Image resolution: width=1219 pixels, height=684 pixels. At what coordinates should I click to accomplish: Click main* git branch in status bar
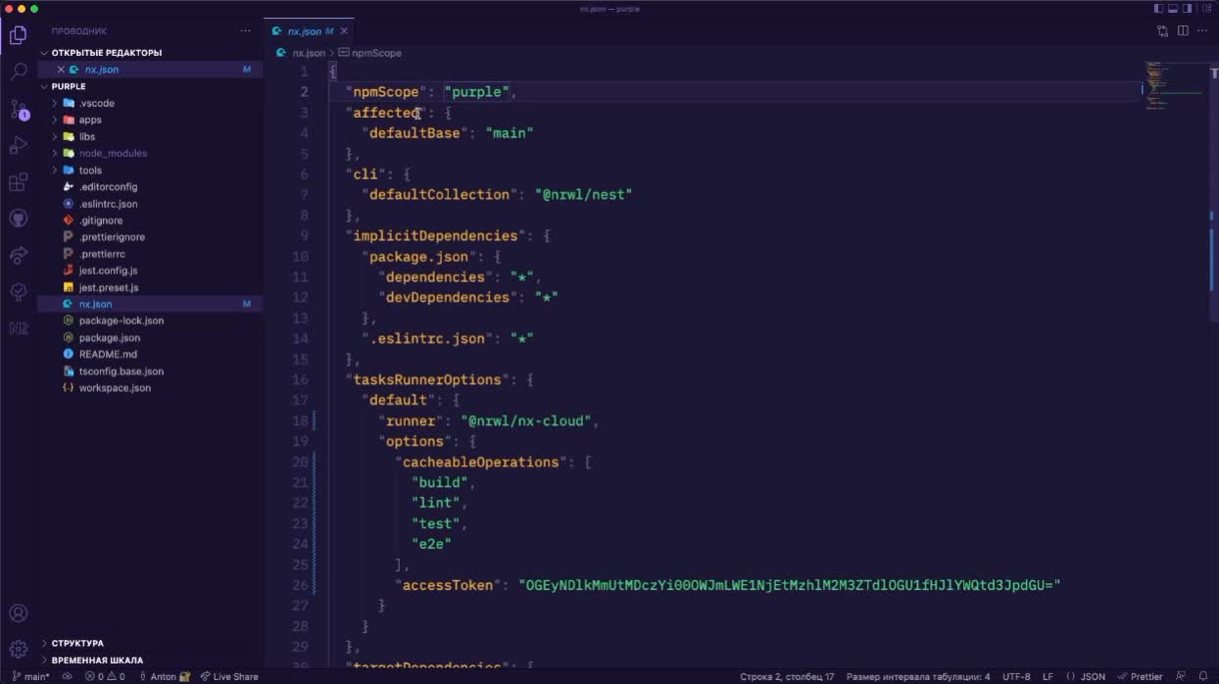point(30,676)
